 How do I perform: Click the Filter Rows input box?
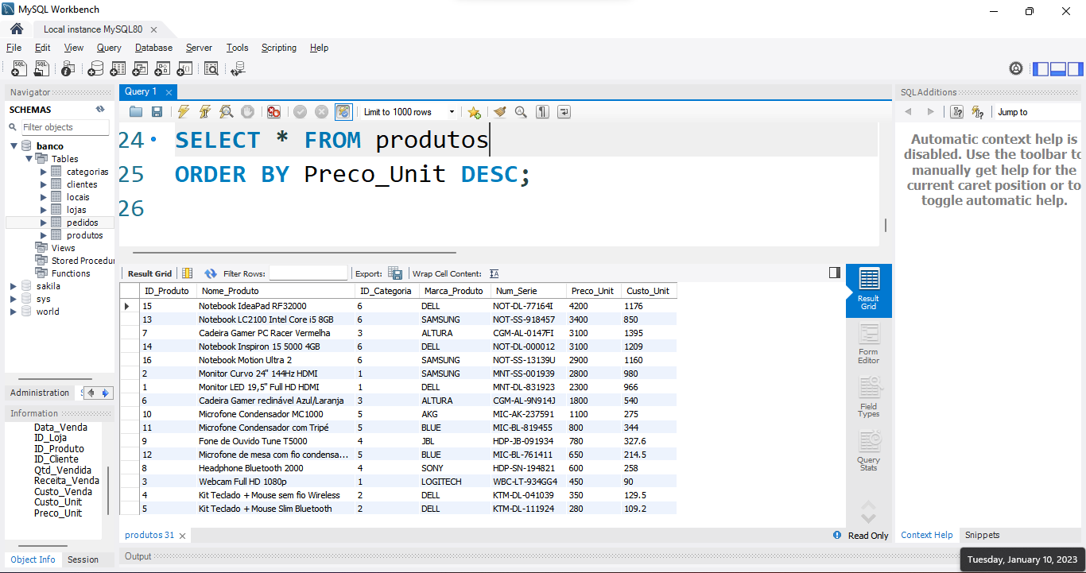pyautogui.click(x=308, y=273)
